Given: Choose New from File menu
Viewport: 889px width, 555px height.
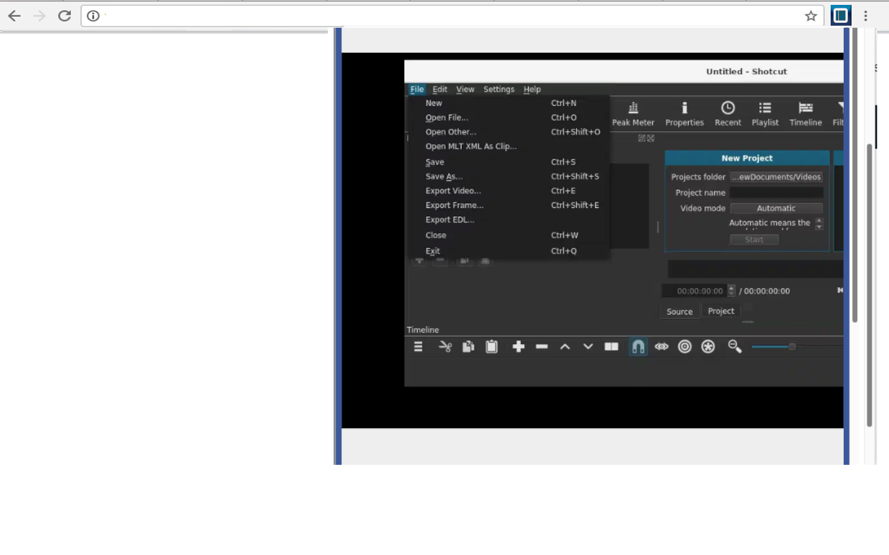Looking at the screenshot, I should [x=508, y=103].
